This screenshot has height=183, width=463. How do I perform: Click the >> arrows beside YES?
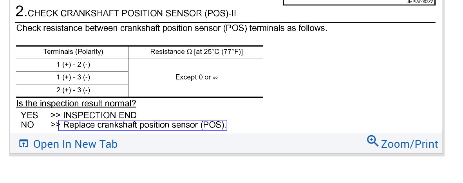(x=55, y=115)
